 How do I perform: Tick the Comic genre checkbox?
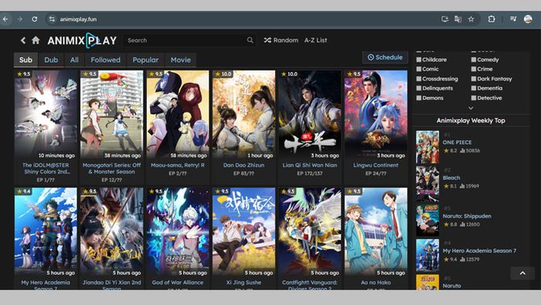419,69
